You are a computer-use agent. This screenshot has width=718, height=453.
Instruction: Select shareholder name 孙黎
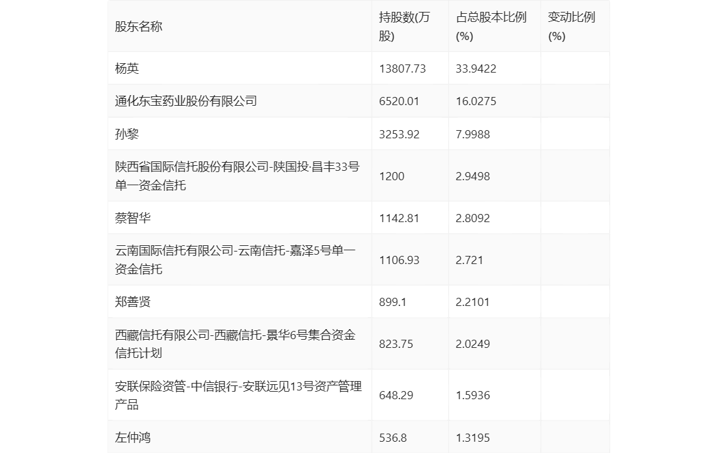(127, 134)
